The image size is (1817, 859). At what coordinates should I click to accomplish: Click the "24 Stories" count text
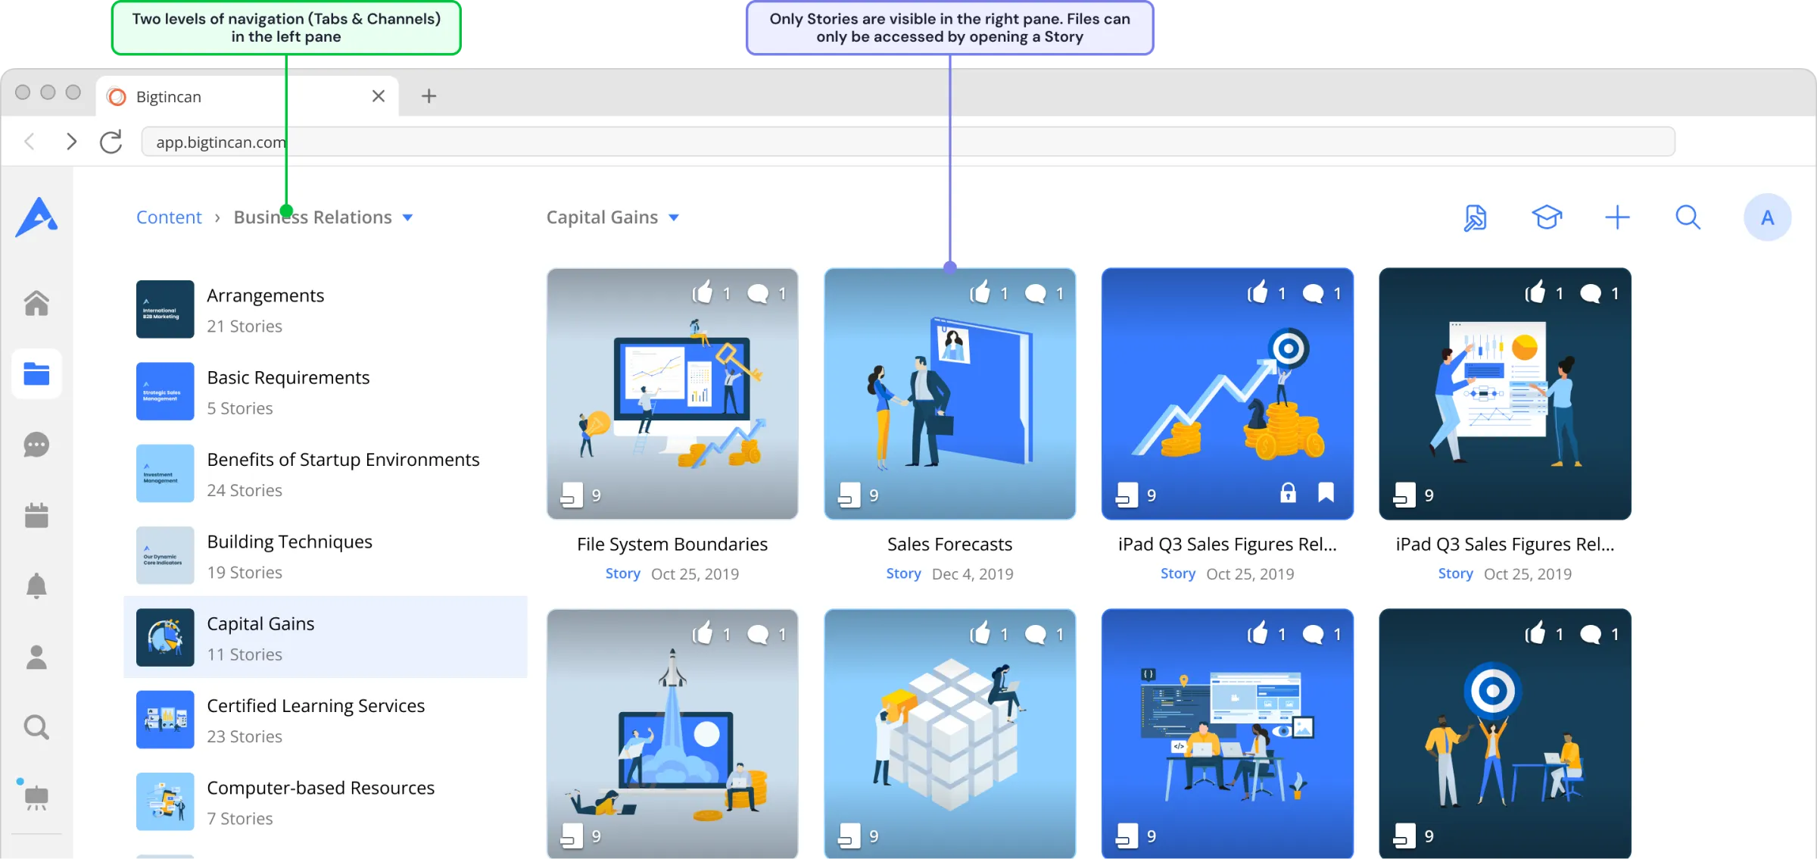pos(245,491)
